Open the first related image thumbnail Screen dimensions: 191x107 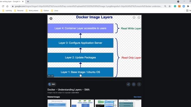59,103
